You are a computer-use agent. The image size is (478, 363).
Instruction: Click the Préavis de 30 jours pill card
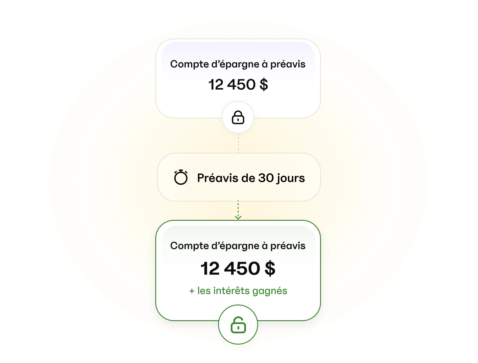(x=239, y=177)
